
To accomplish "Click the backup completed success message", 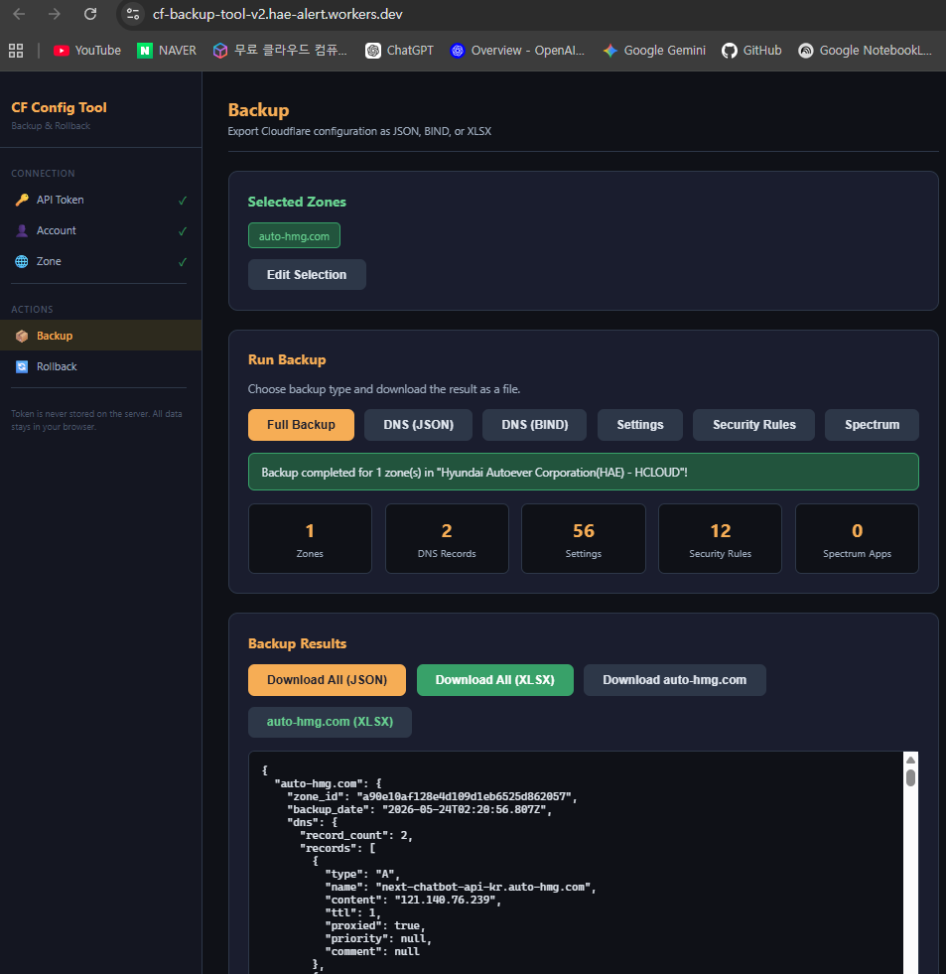I will (x=584, y=472).
